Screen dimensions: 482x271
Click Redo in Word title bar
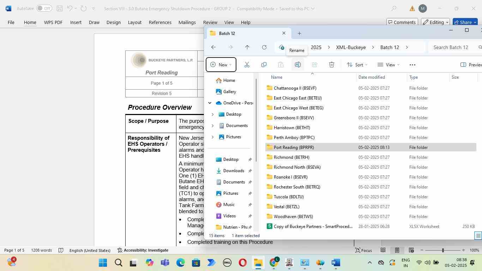(83, 8)
